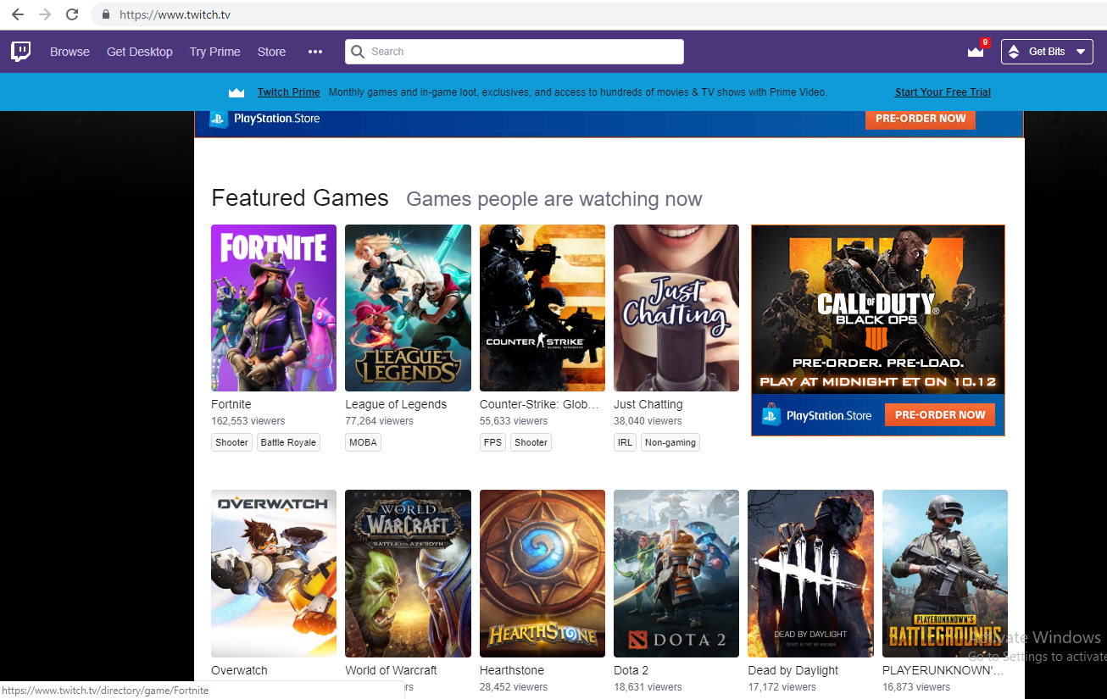Select the Shooter tag under Counter-Strike
The image size is (1107, 699).
pyautogui.click(x=531, y=442)
